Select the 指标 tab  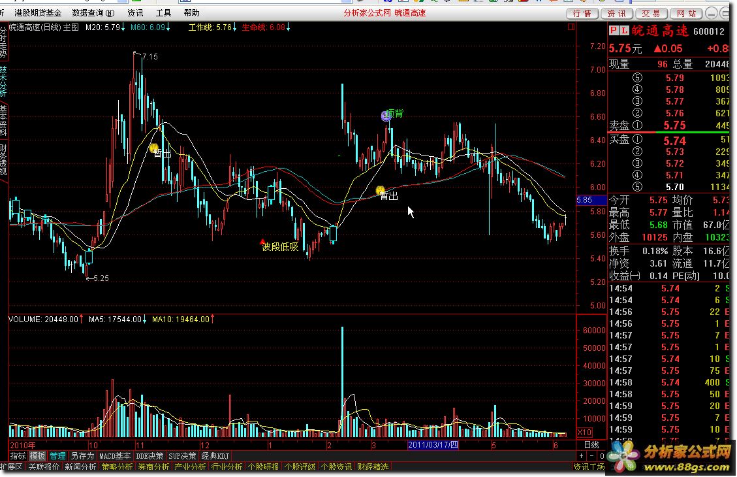click(x=18, y=456)
